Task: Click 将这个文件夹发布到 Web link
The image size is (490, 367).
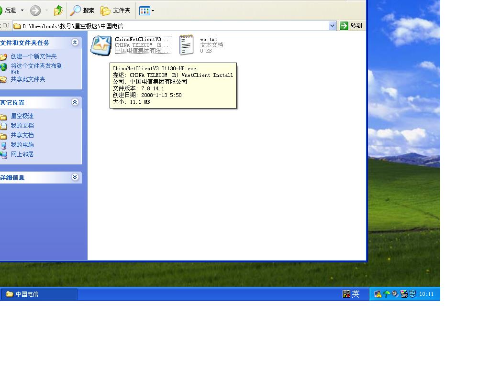Action: coord(36,68)
